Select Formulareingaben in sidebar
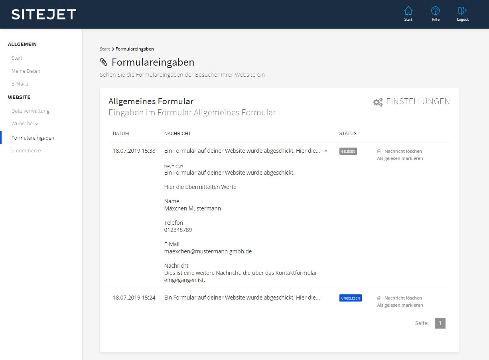The height and width of the screenshot is (360, 489). click(x=33, y=138)
